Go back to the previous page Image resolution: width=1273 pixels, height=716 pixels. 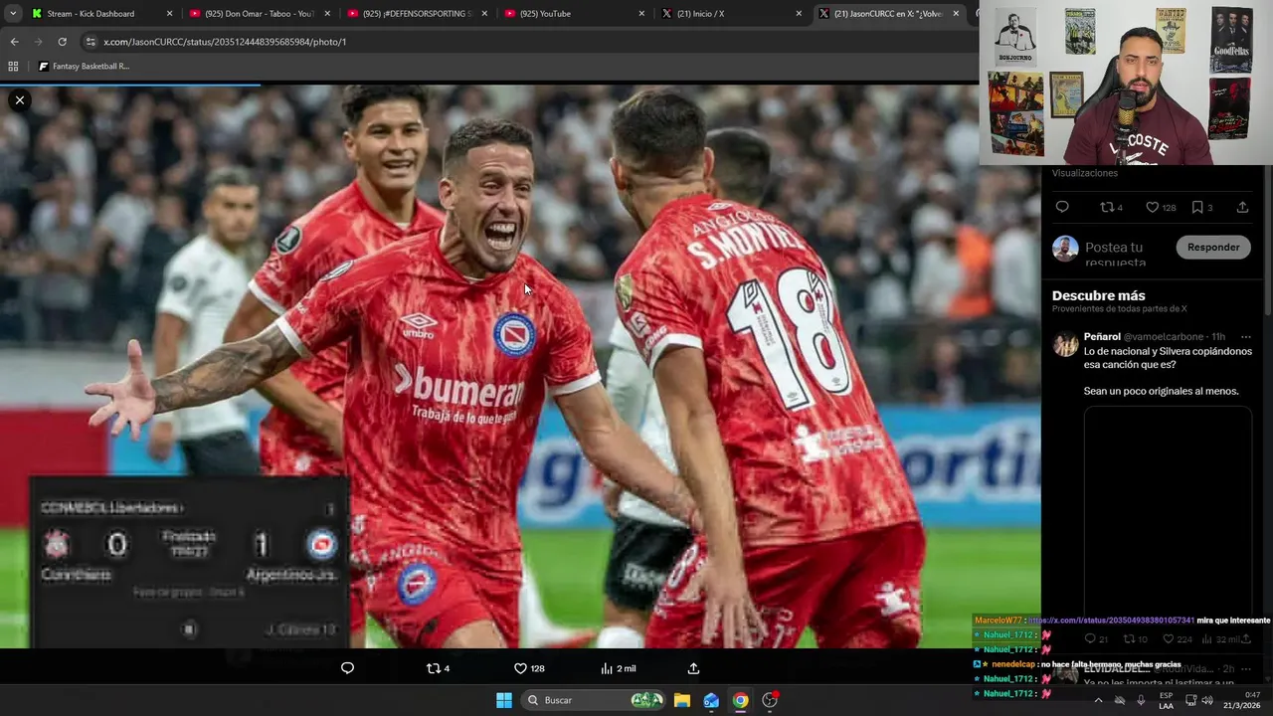coord(14,42)
